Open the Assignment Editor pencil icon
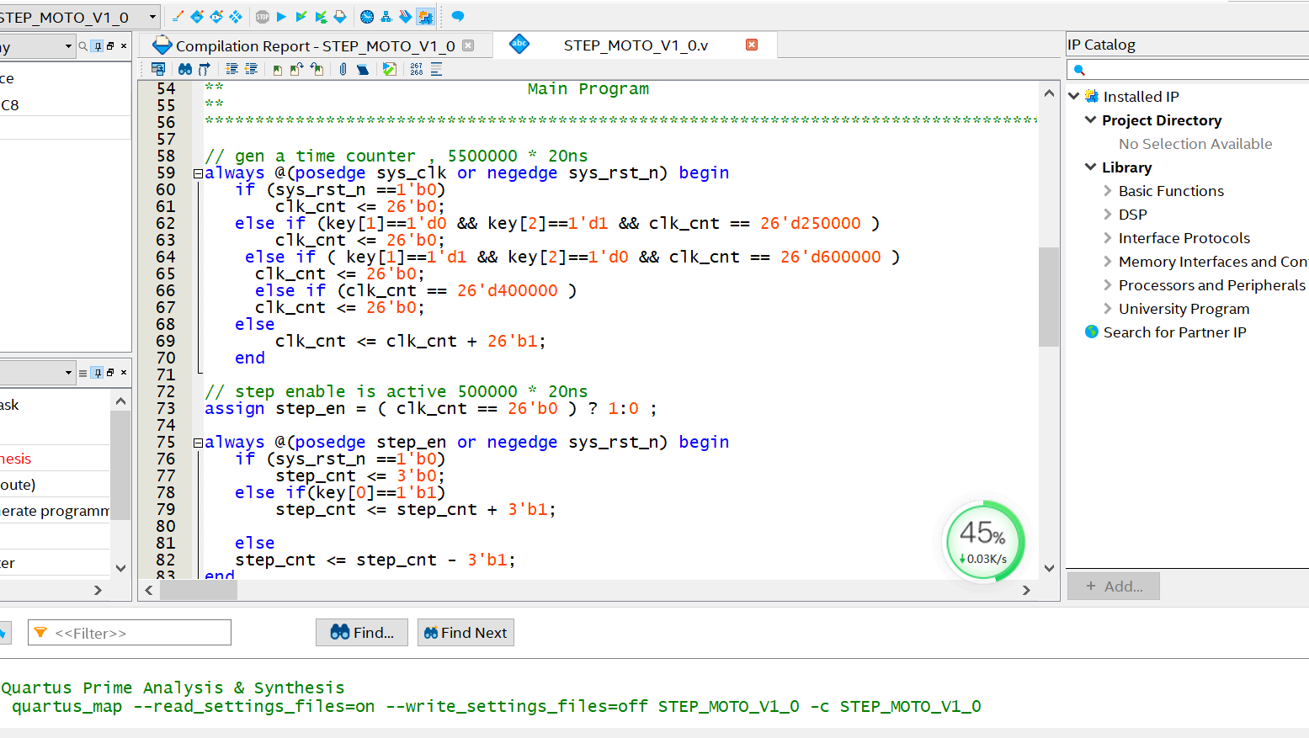The width and height of the screenshot is (1309, 738). click(x=178, y=16)
